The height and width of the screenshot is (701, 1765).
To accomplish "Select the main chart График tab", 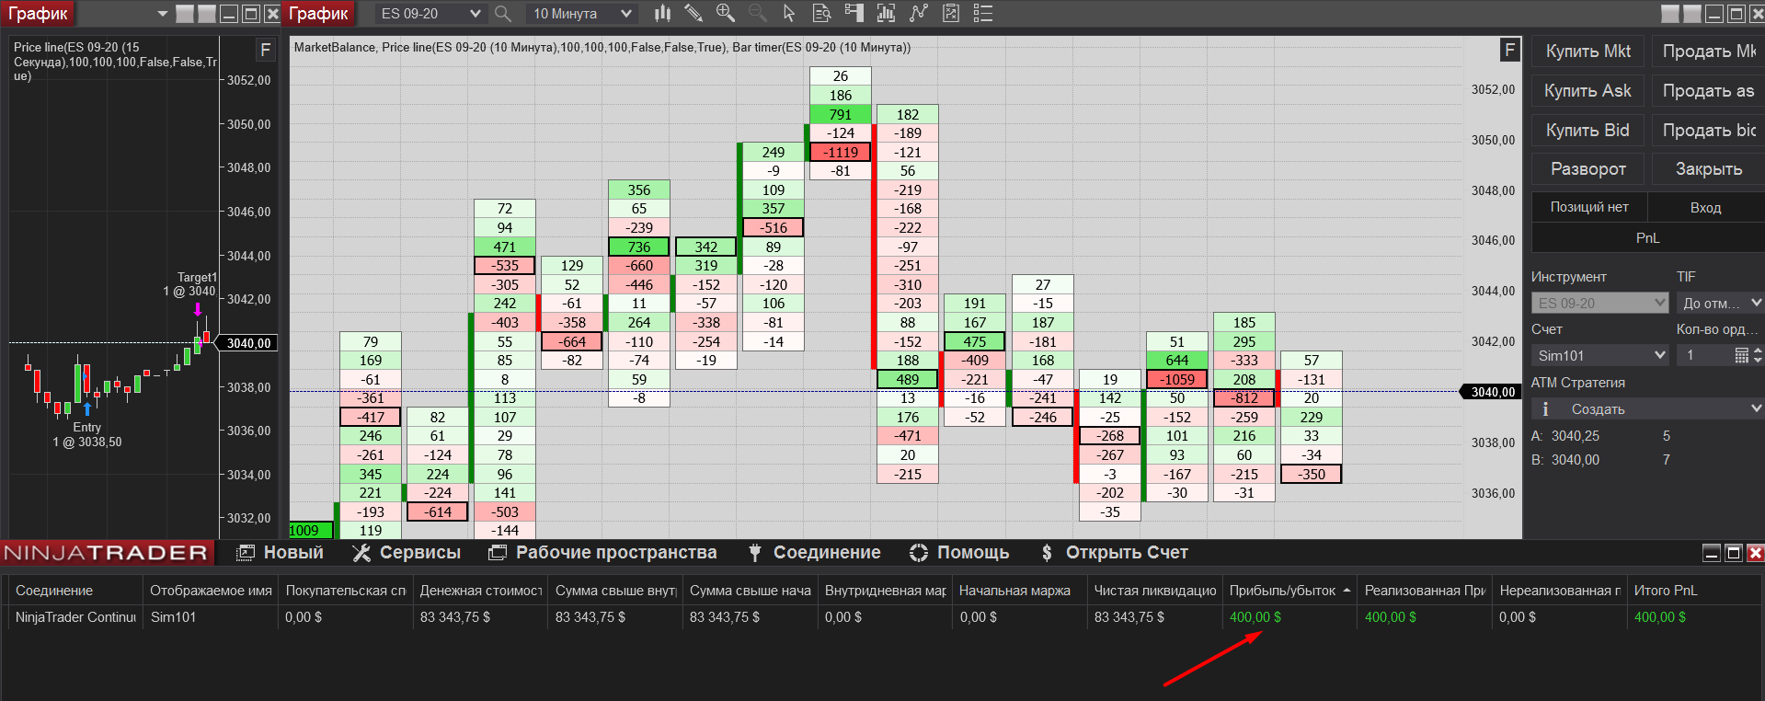I will point(318,14).
